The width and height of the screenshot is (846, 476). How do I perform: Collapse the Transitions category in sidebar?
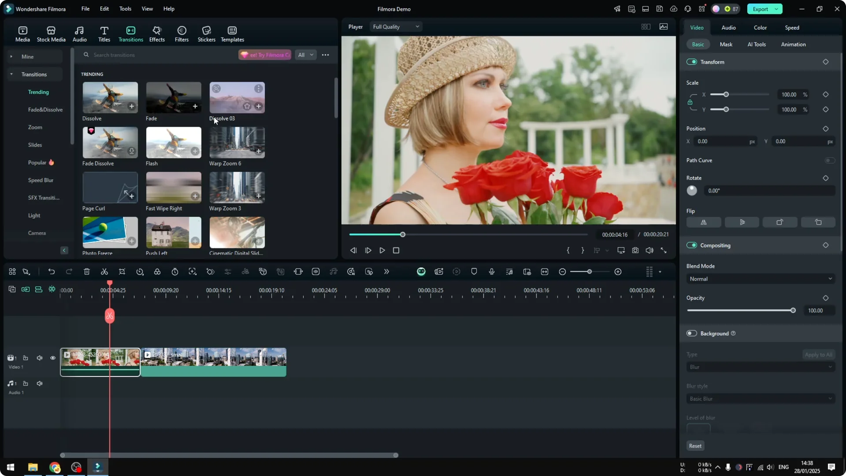[x=12, y=74]
